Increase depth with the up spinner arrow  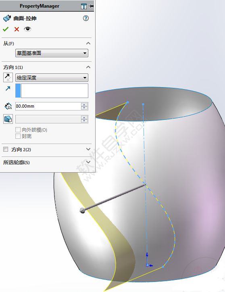tap(84, 104)
